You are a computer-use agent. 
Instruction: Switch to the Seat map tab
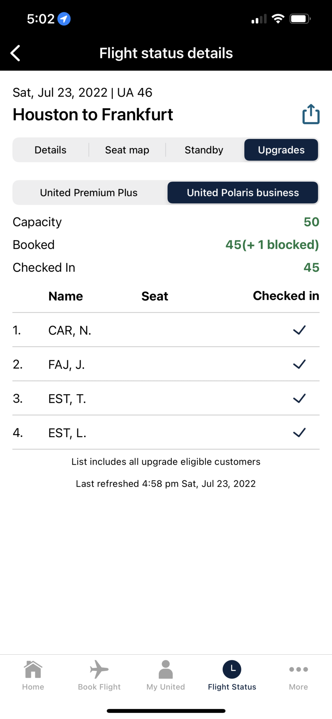(127, 150)
